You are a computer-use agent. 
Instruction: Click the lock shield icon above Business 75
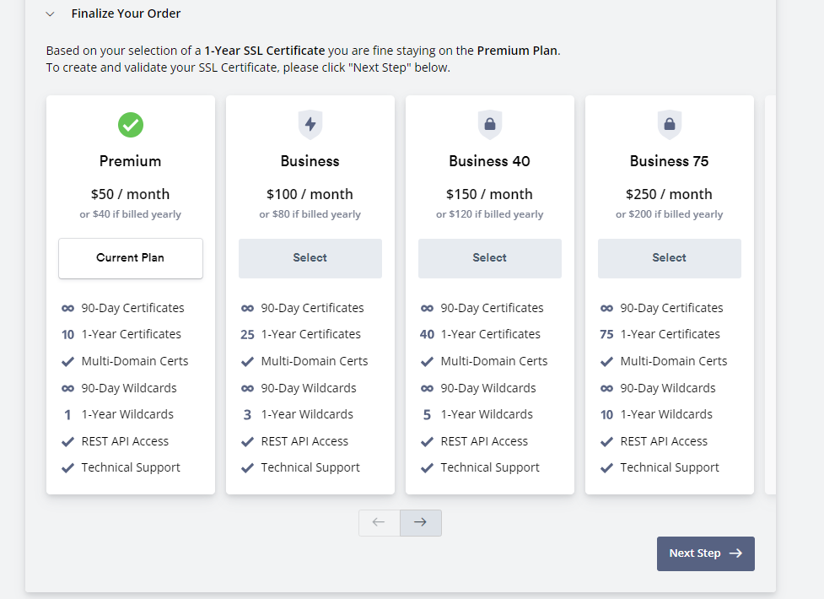670,125
